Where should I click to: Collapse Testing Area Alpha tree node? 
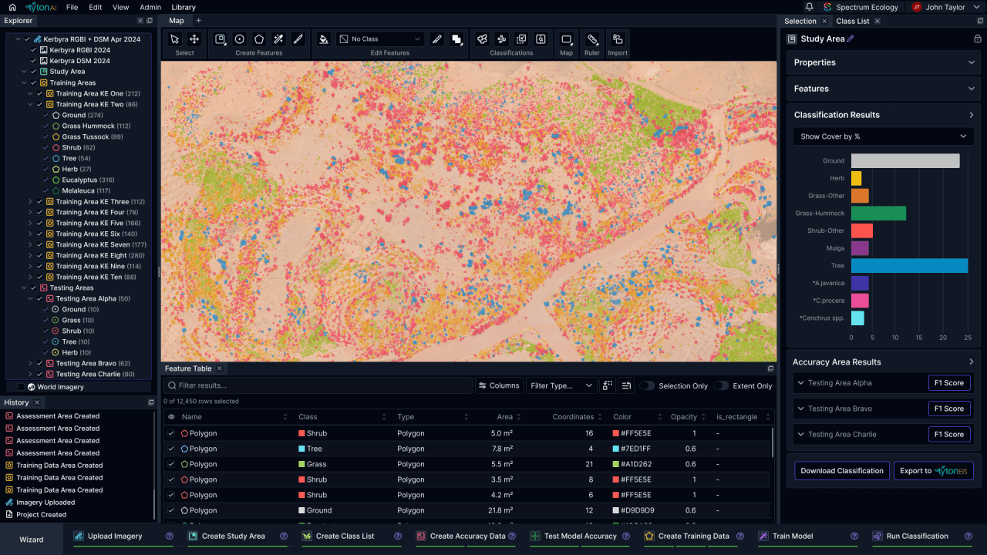pos(30,298)
